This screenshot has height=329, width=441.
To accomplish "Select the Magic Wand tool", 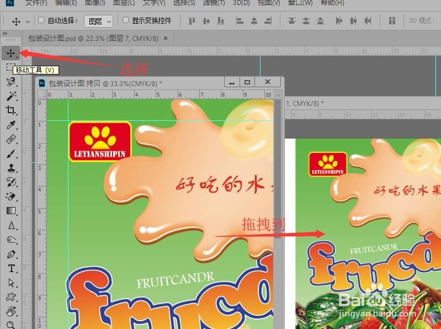I will click(x=11, y=96).
